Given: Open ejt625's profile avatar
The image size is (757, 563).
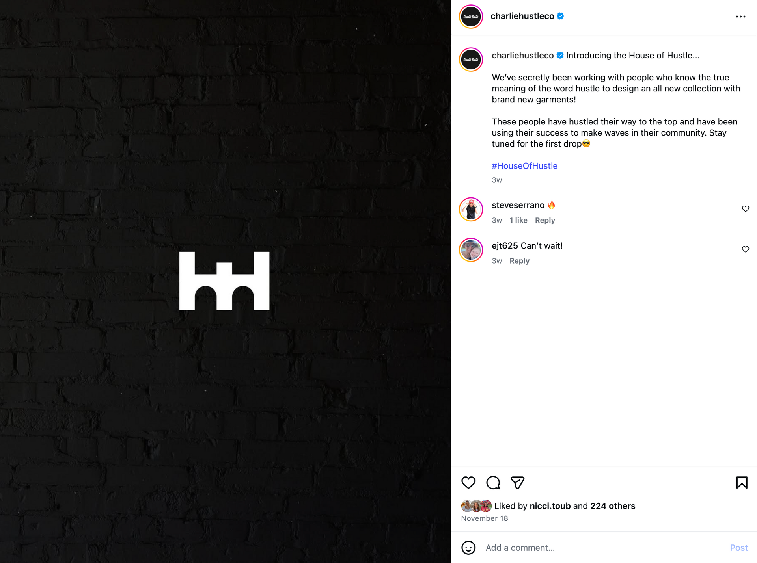Looking at the screenshot, I should point(471,250).
